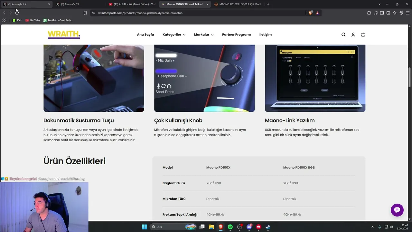Open the YouTube bookmark
This screenshot has width=412, height=232.
pos(33,20)
